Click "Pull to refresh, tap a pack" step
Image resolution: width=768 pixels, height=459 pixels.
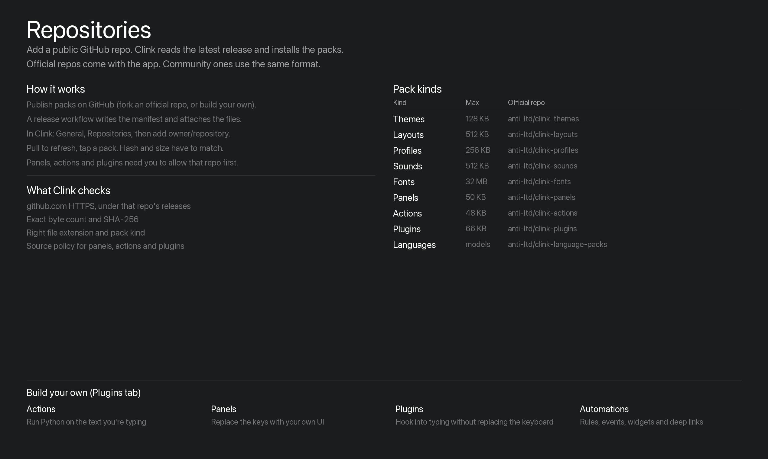(x=125, y=149)
